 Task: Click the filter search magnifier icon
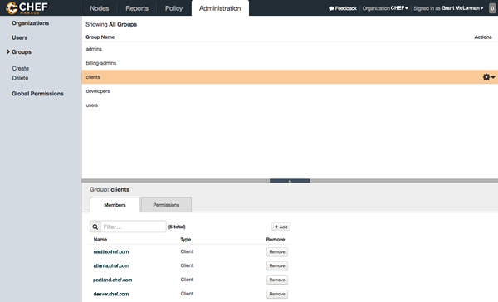point(95,226)
